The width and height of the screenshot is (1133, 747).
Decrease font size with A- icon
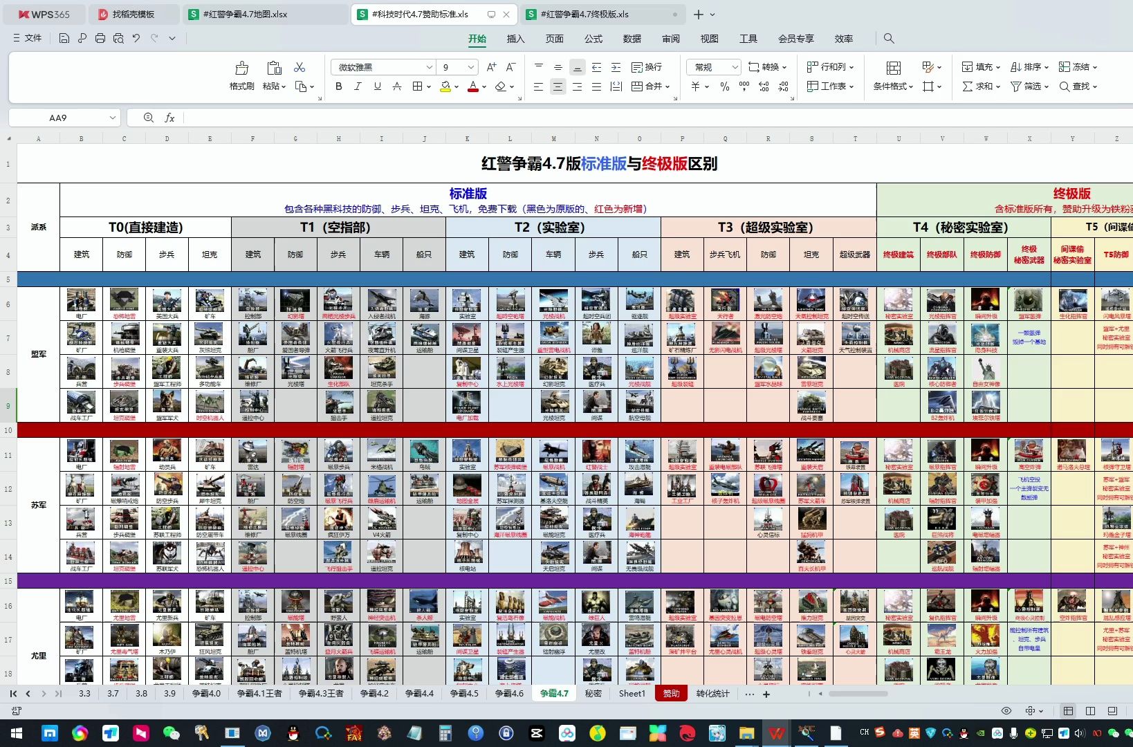[510, 67]
